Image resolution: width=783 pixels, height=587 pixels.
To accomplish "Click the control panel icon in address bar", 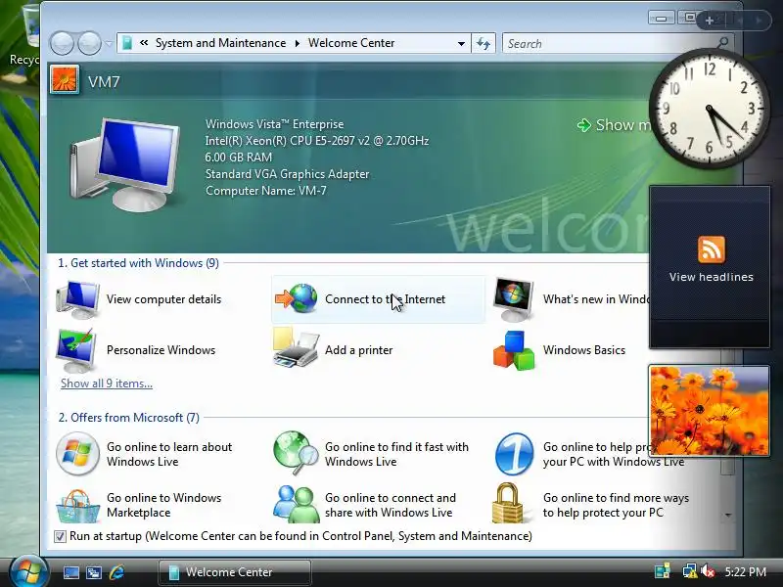I will pos(127,43).
